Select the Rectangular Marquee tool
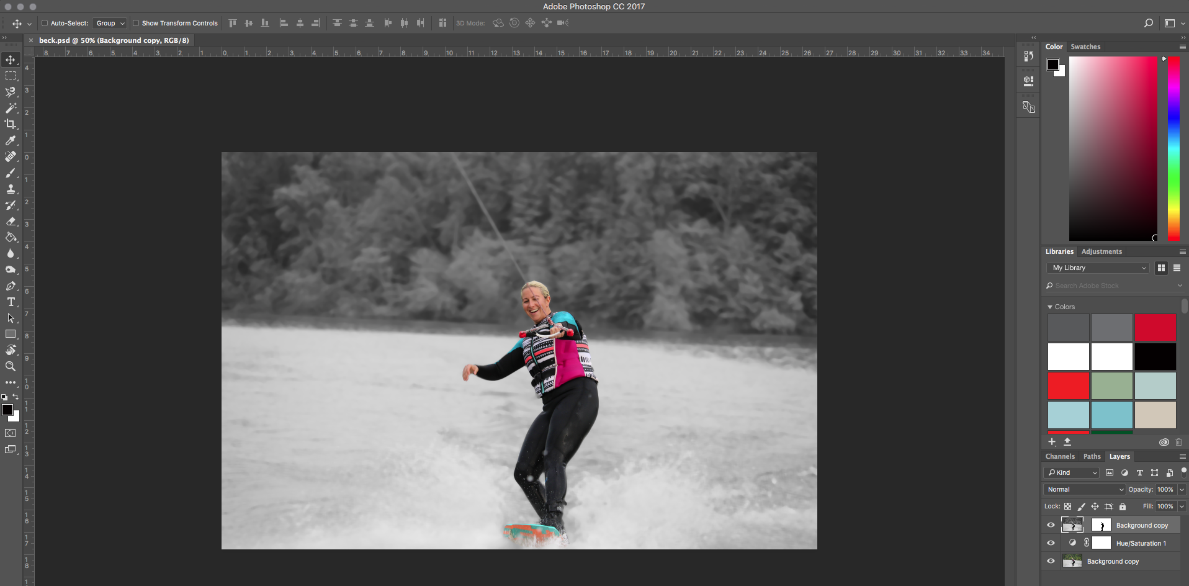 11,76
